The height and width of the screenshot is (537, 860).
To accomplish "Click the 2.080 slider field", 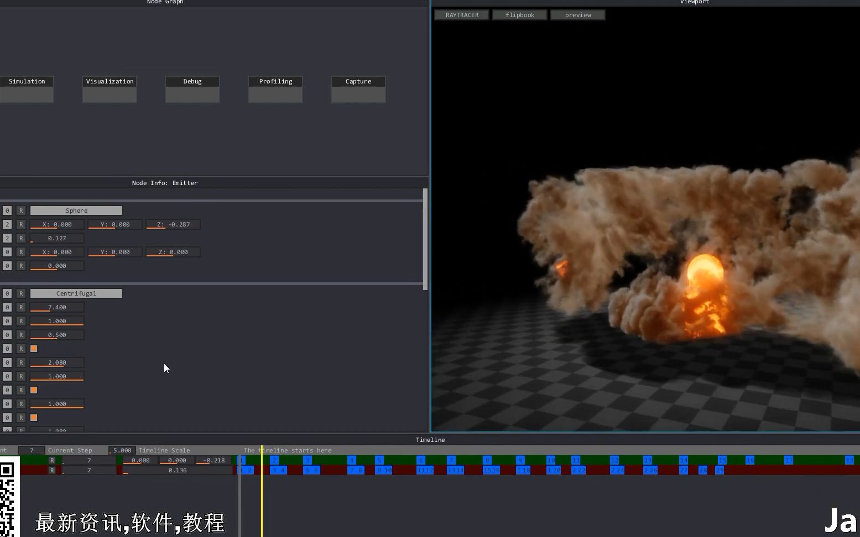I will (57, 362).
